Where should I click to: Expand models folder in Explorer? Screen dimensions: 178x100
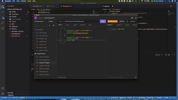click(14, 17)
